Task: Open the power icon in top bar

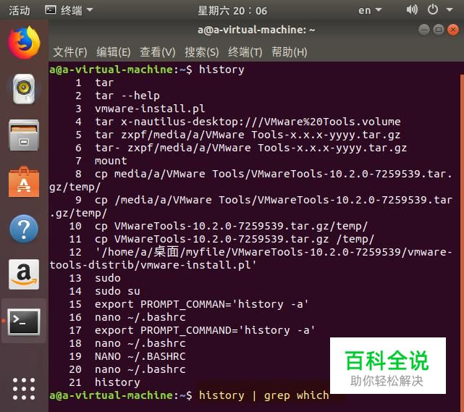Action: pos(433,9)
